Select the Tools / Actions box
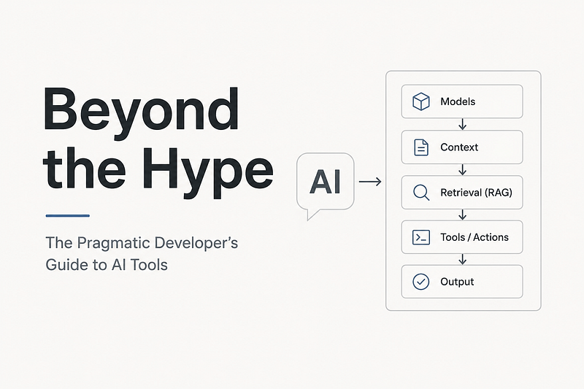The height and width of the screenshot is (389, 584). (x=462, y=237)
